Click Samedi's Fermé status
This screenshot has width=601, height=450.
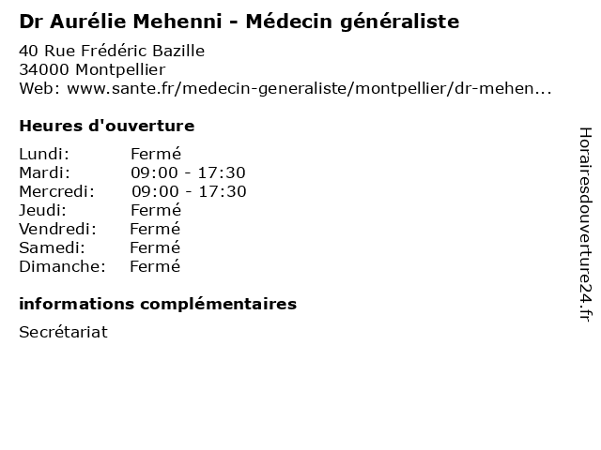coord(155,247)
